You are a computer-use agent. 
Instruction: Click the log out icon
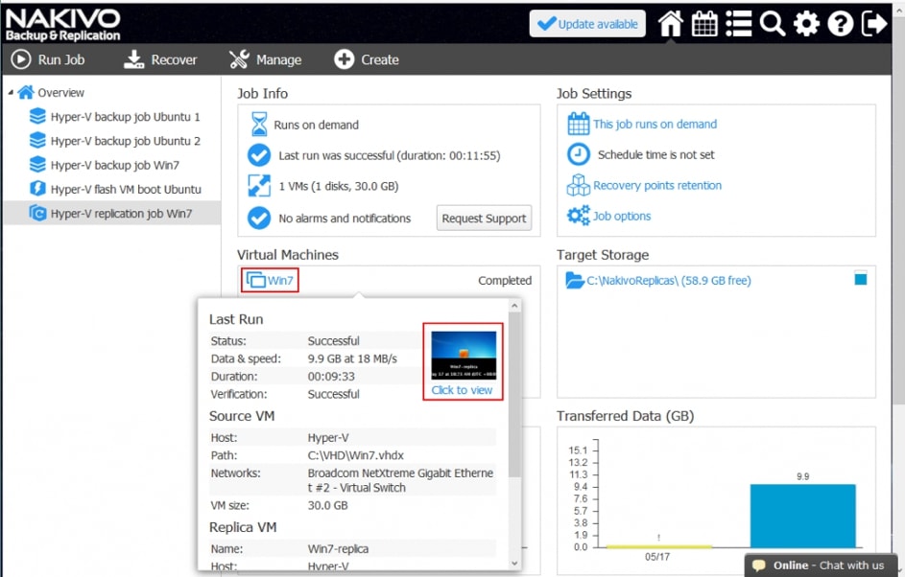tap(874, 24)
